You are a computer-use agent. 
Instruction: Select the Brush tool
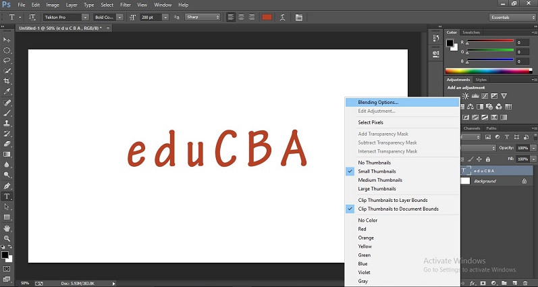7,113
